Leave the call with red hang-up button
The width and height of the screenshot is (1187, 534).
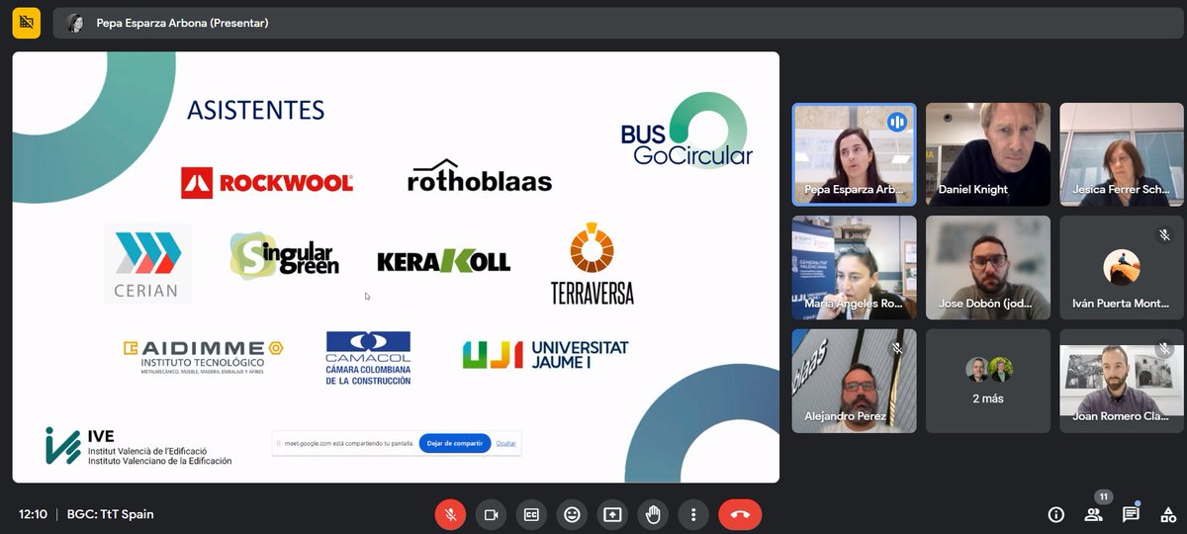[x=740, y=514]
